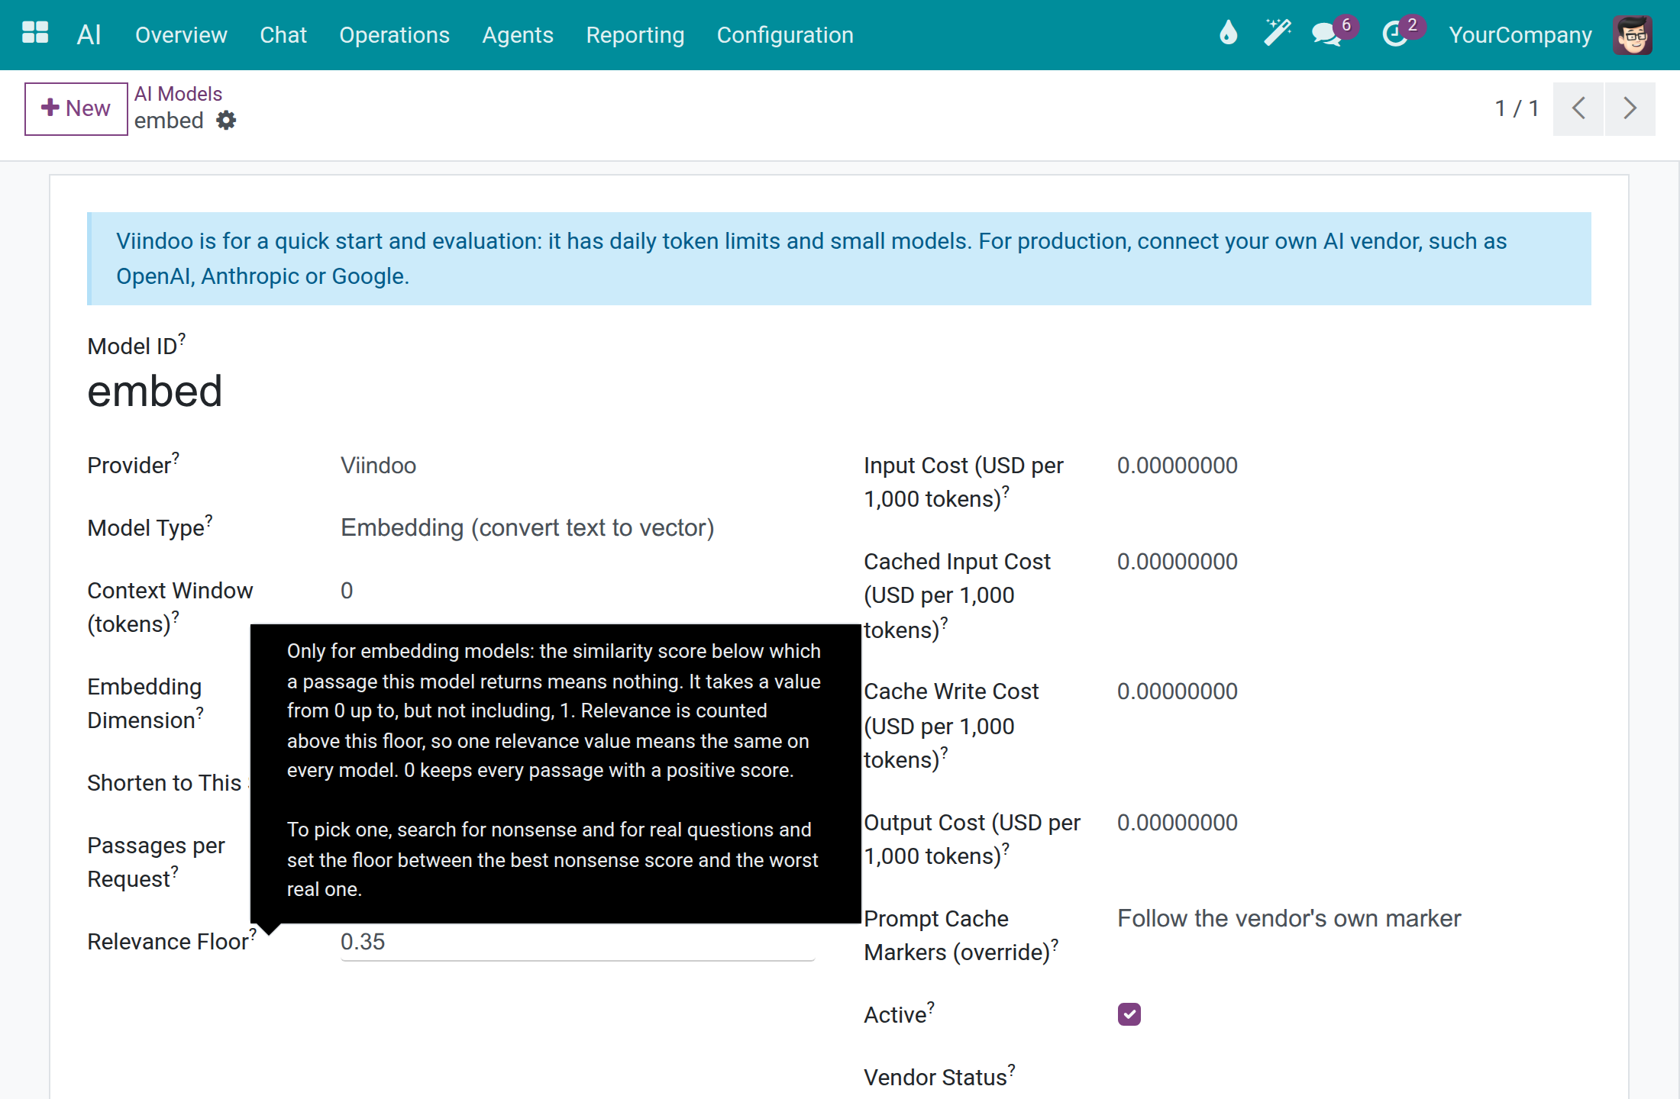
Task: Open the apps grid home menu
Action: [35, 34]
